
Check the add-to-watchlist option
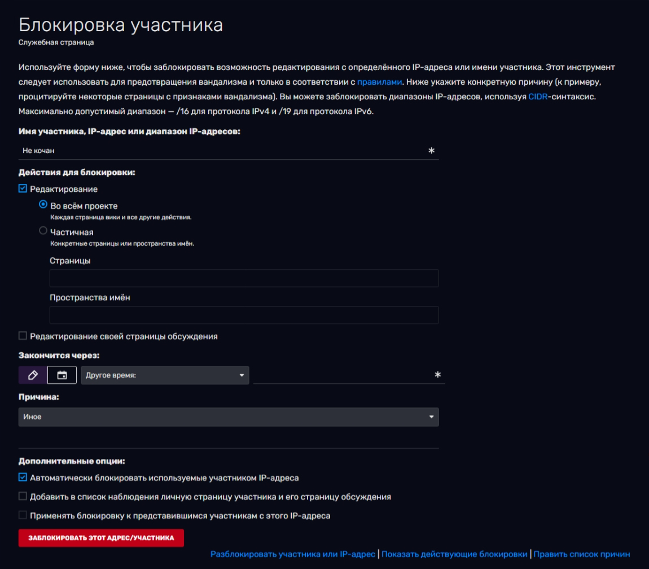click(23, 496)
